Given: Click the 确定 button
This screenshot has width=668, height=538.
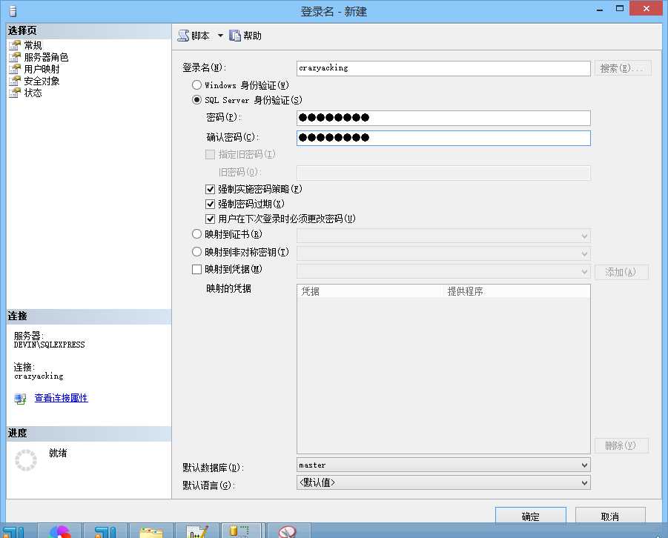Looking at the screenshot, I should [x=530, y=516].
